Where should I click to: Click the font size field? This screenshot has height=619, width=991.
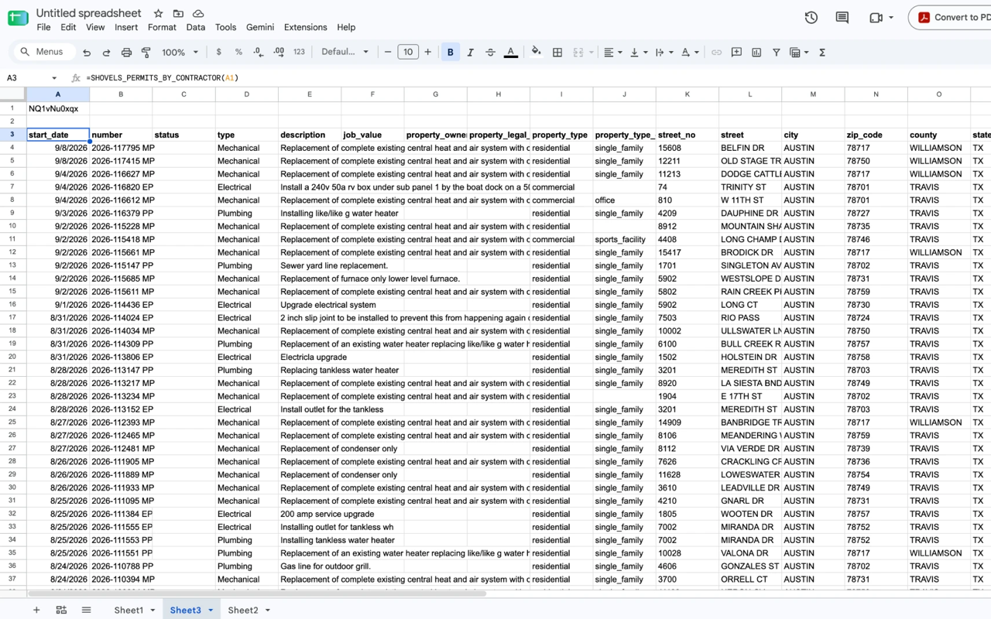408,53
